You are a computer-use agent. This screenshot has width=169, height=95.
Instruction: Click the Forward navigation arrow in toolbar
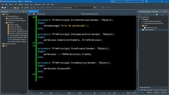(x=107, y=8)
